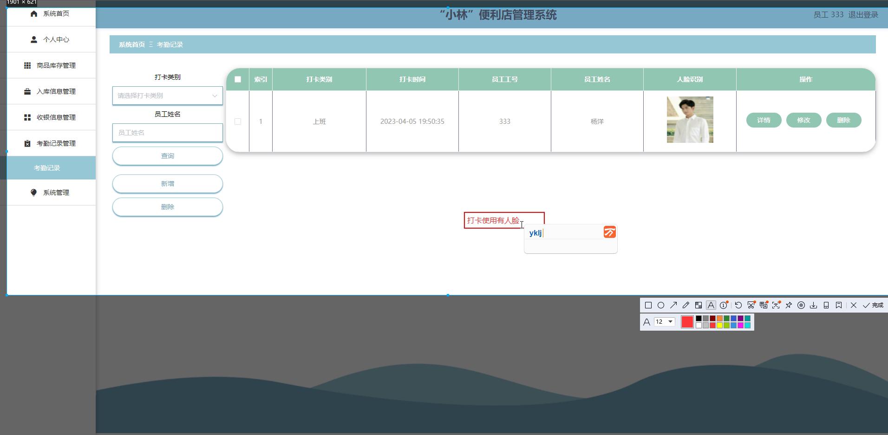Undo last annotation in screenshot toolbar

[738, 305]
